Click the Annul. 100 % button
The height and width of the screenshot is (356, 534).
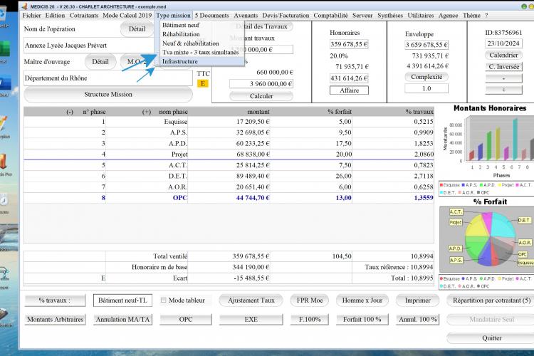(417, 319)
